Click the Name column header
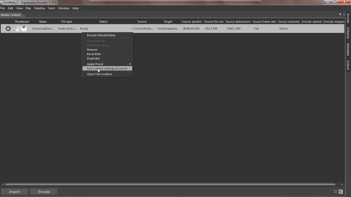 click(x=43, y=22)
